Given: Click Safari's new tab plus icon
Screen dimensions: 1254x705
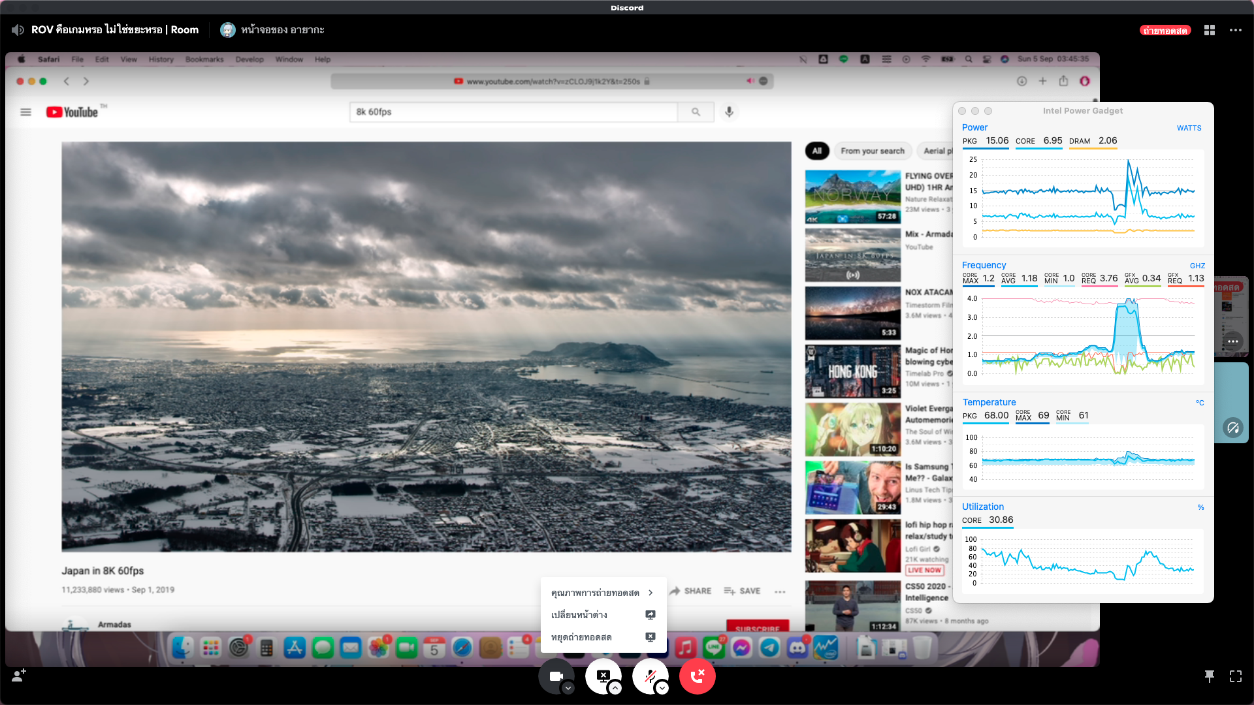Looking at the screenshot, I should point(1042,82).
